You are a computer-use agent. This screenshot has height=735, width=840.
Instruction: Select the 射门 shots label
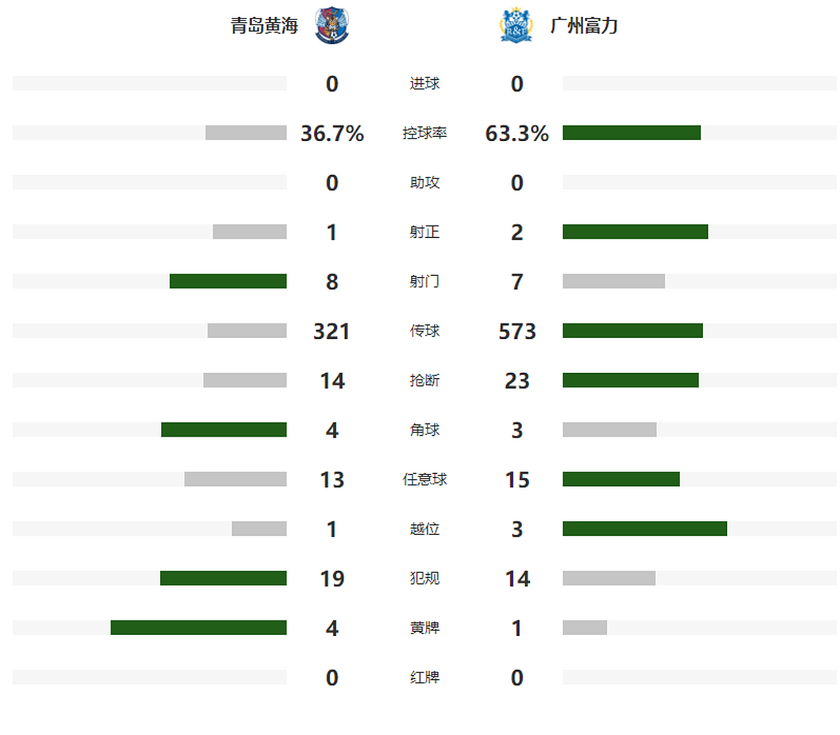[x=425, y=281]
